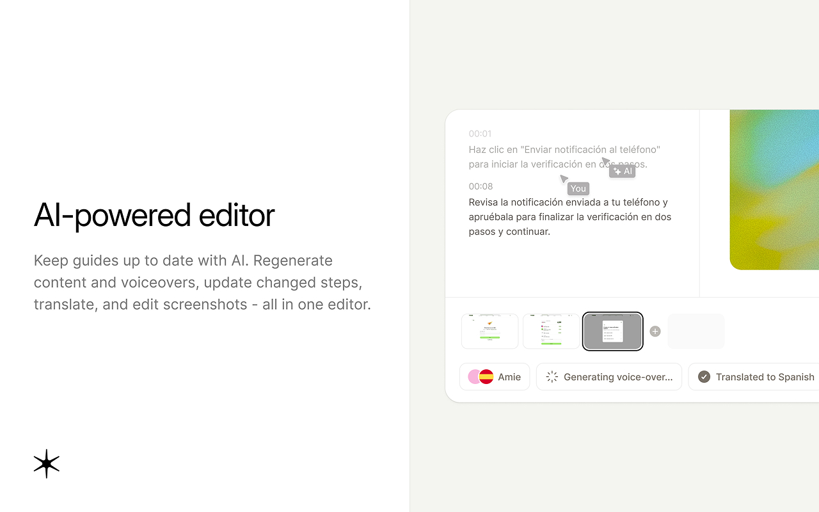Click the plus icon to add step

coord(655,332)
